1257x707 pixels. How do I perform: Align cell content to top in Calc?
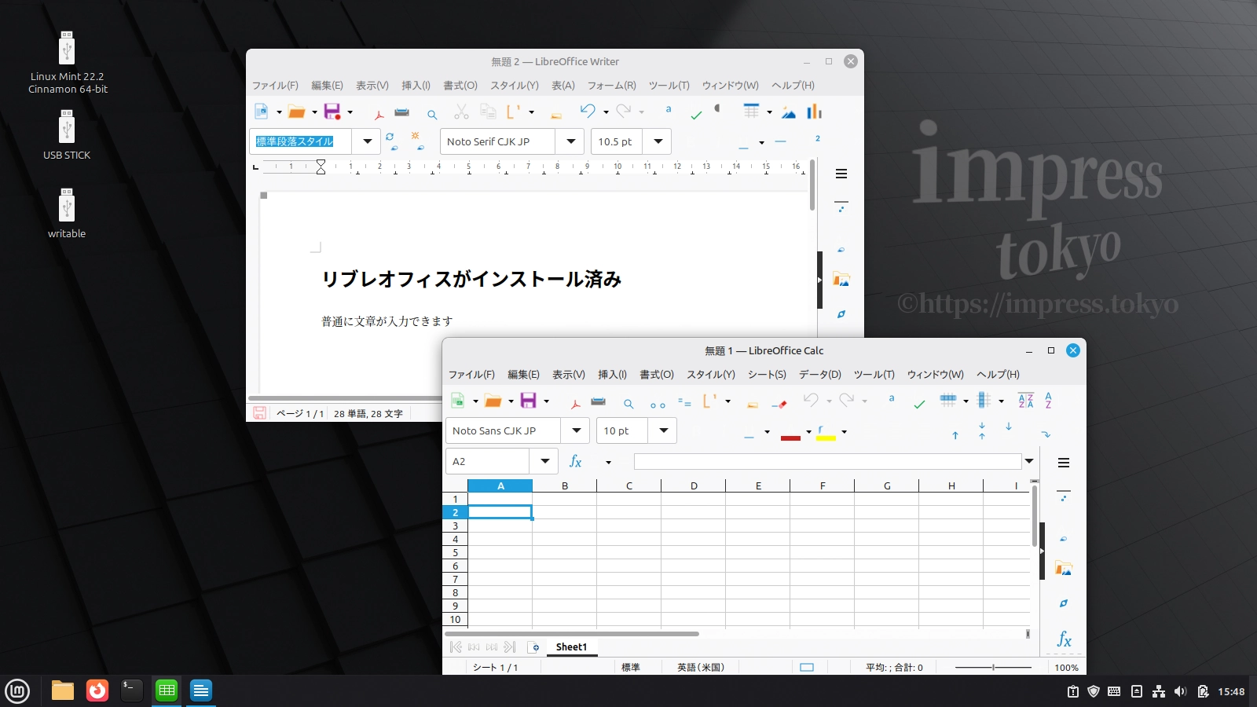[x=955, y=435]
